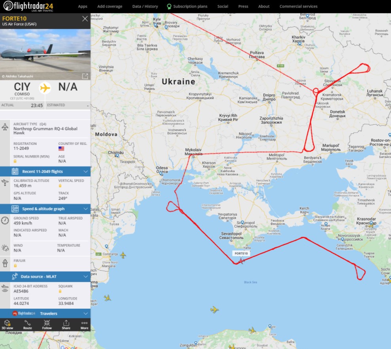Click the yellow plane route icon
This screenshot has height=349, width=391.
click(x=45, y=88)
